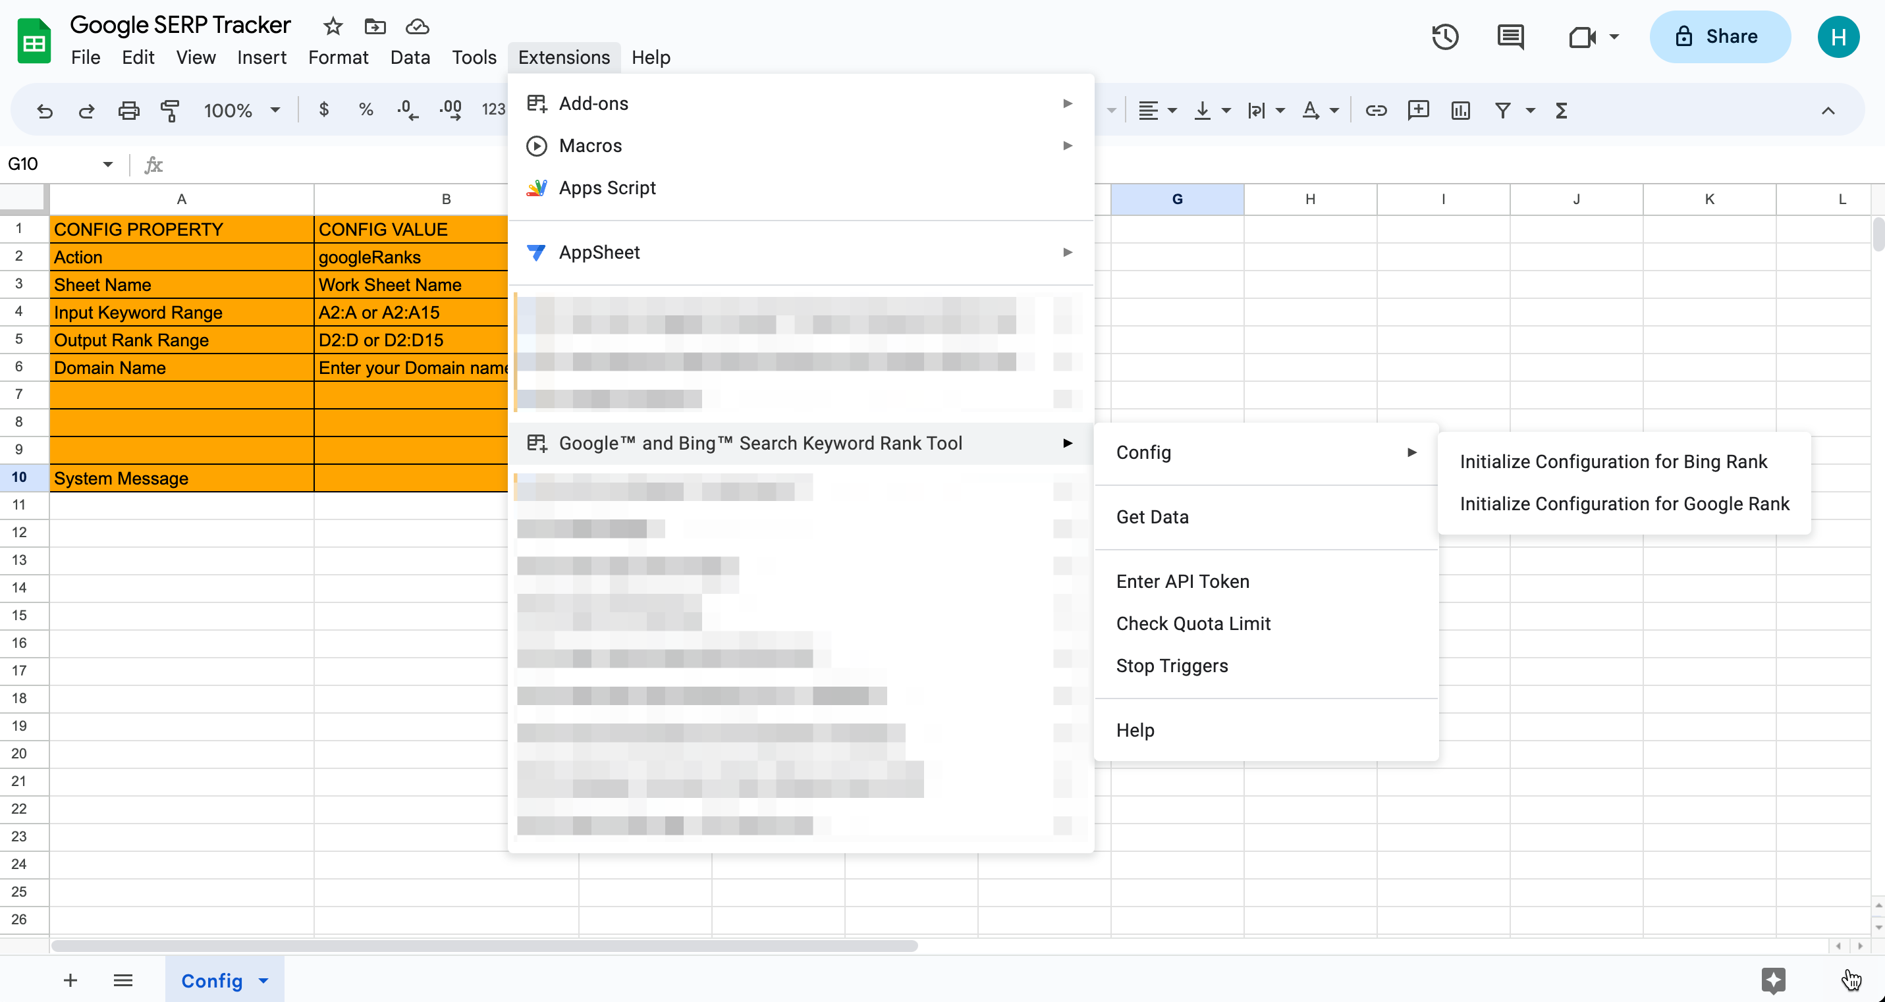The image size is (1885, 1002).
Task: Select Stop Triggers menu entry
Action: (x=1266, y=666)
